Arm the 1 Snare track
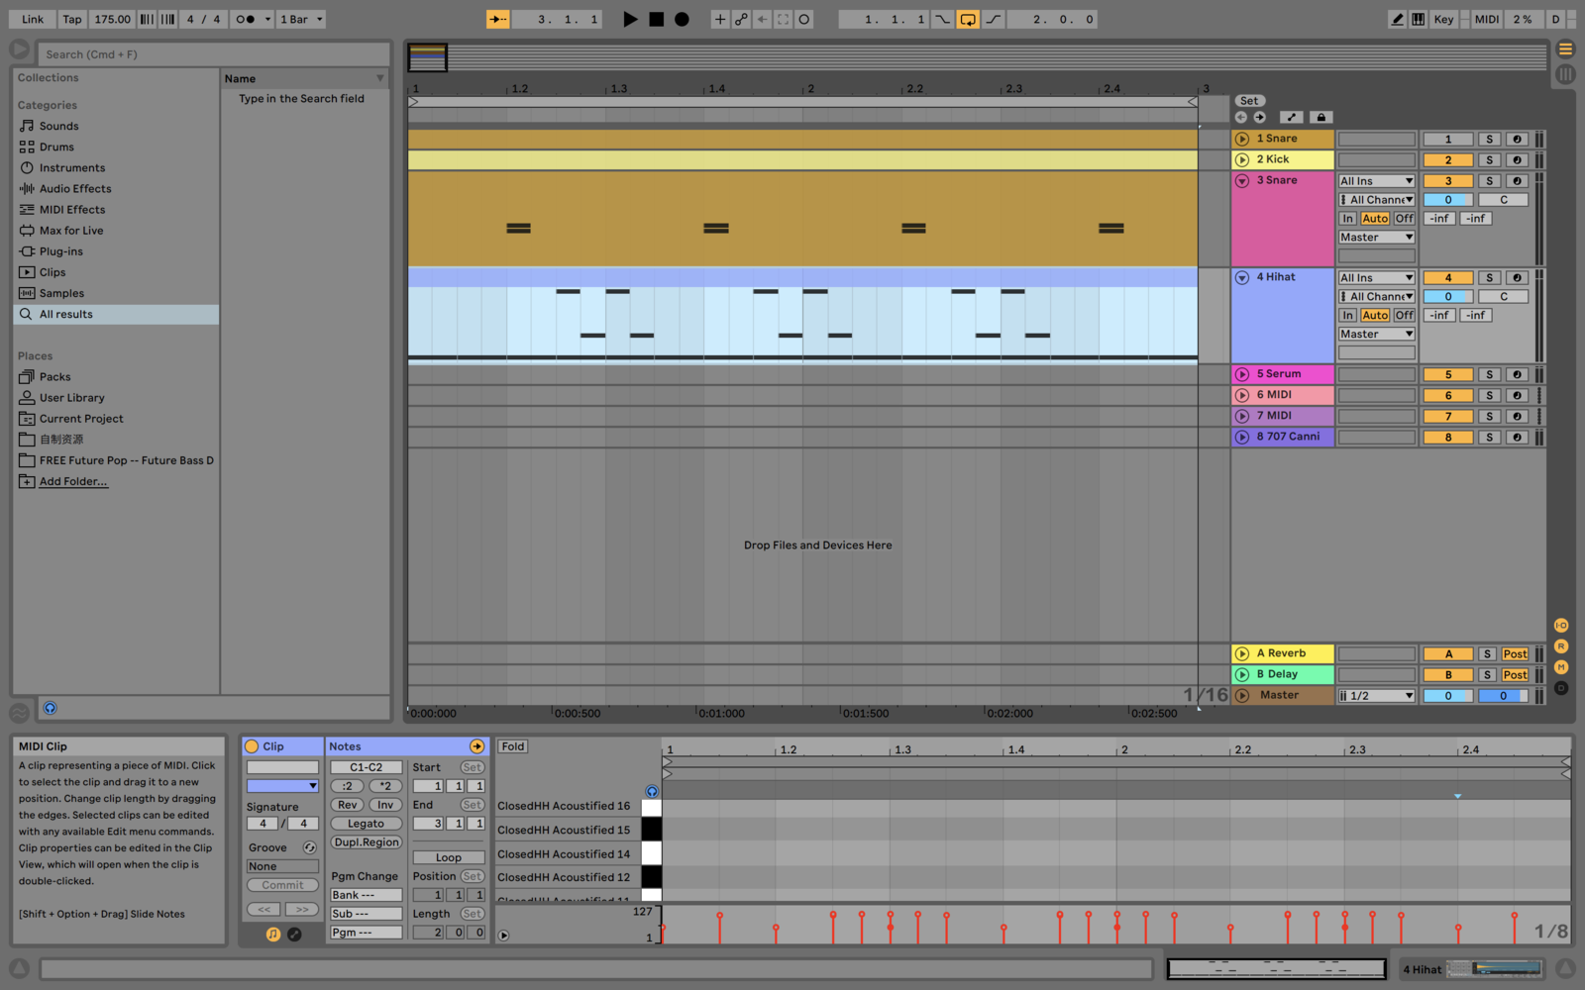The height and width of the screenshot is (990, 1585). (x=1517, y=140)
